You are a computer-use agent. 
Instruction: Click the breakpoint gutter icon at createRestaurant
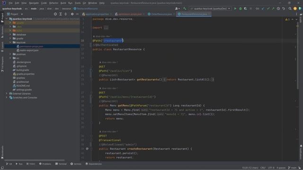tap(87, 149)
